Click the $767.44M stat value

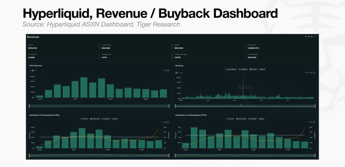(252, 57)
